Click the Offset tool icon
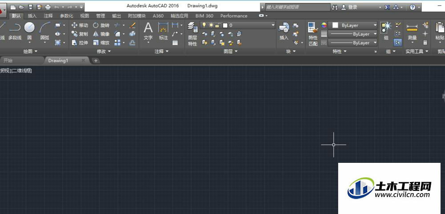This screenshot has height=214, width=445. [x=132, y=43]
